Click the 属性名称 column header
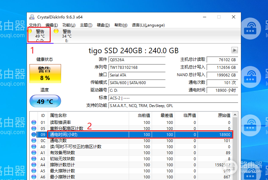The height and width of the screenshot is (180, 268). (88, 115)
